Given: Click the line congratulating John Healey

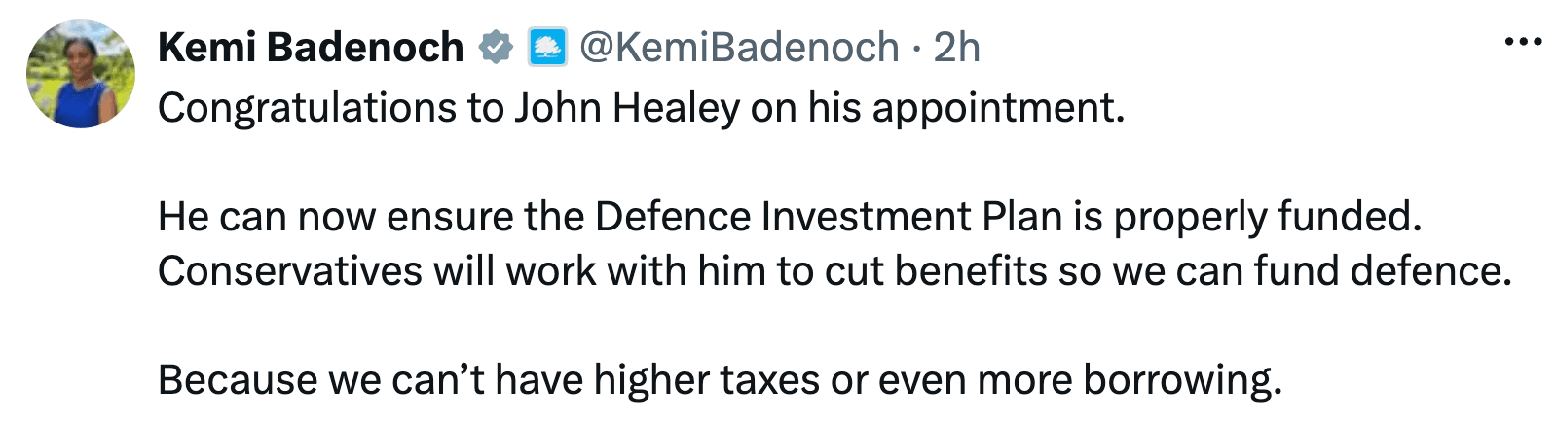Looking at the screenshot, I should [x=641, y=108].
